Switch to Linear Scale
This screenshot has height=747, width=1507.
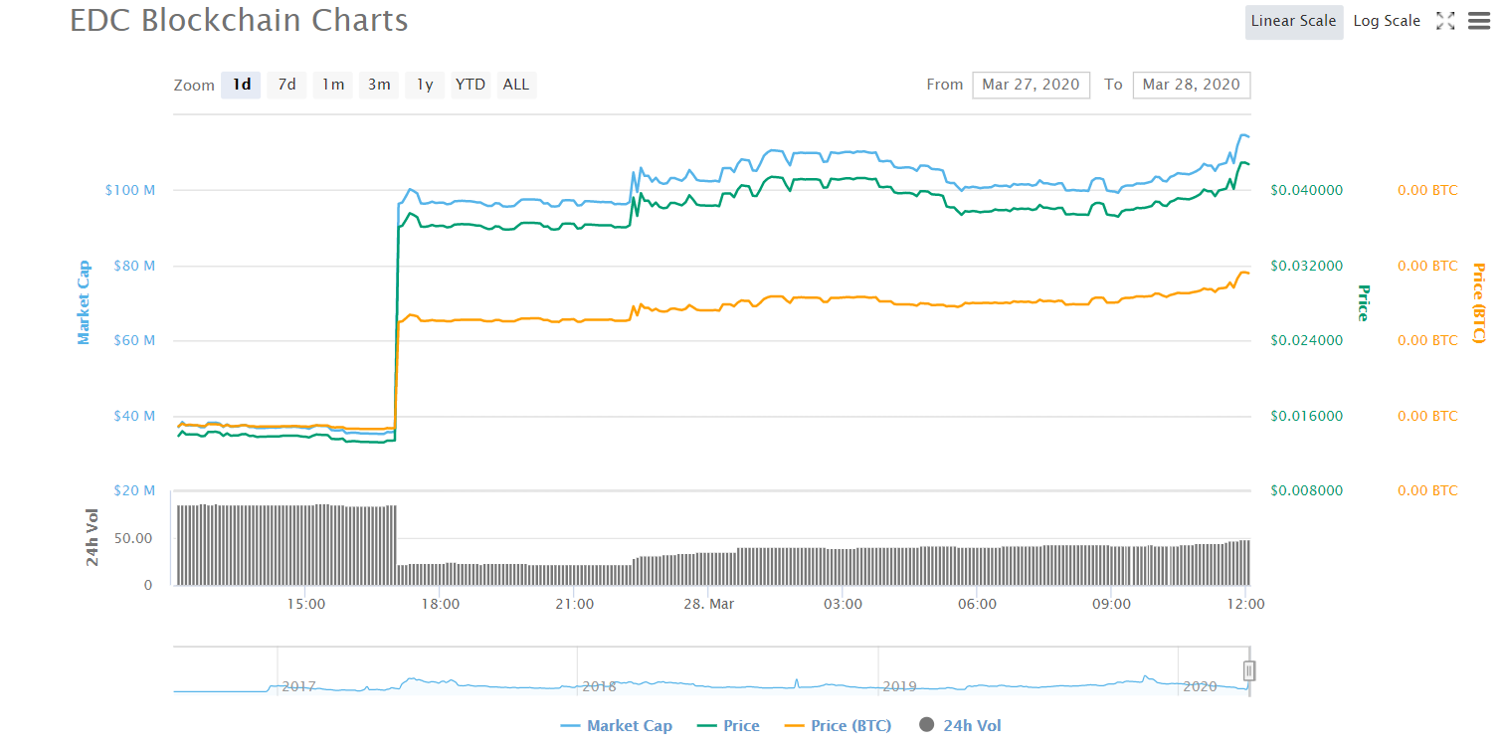pyautogui.click(x=1294, y=21)
